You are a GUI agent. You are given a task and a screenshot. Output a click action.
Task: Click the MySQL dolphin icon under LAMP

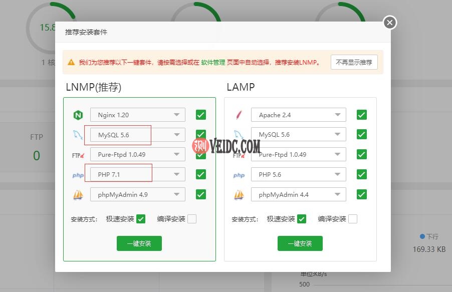(239, 134)
